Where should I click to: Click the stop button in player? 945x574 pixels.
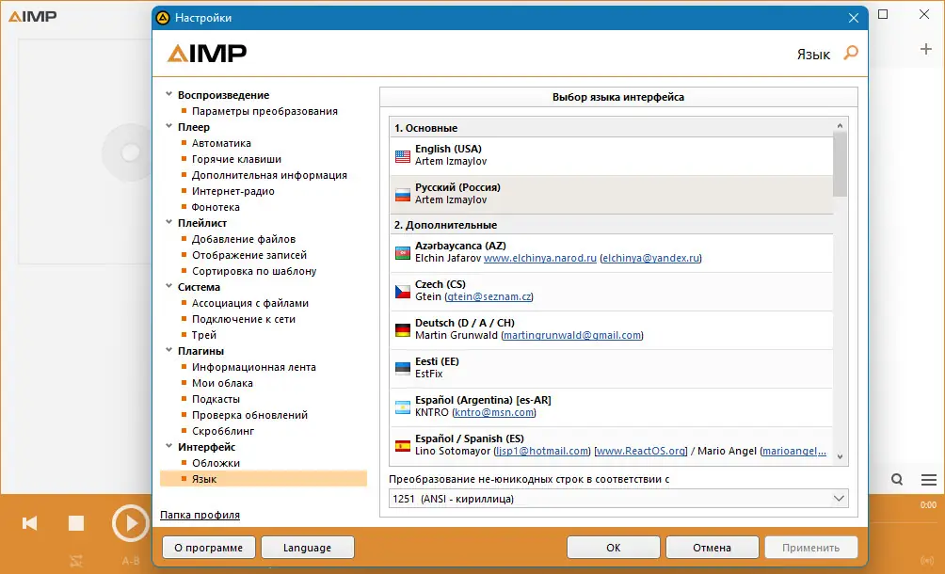coord(76,523)
